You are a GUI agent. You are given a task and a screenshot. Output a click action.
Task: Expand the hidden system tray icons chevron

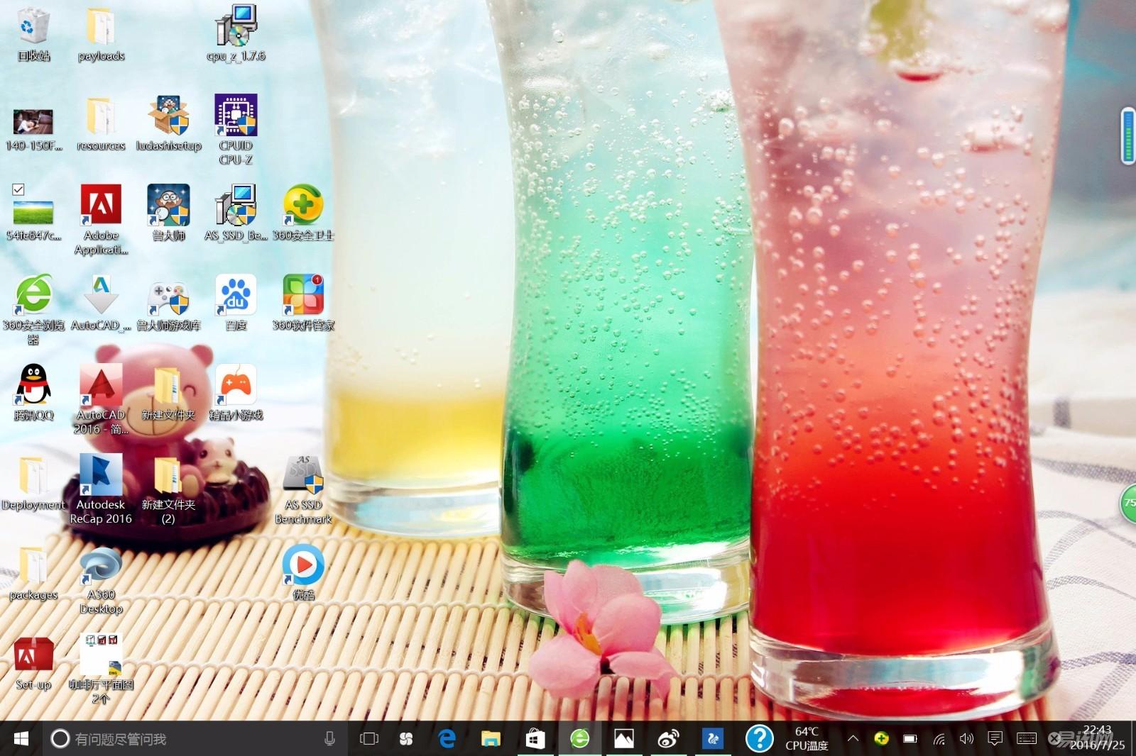(x=853, y=739)
